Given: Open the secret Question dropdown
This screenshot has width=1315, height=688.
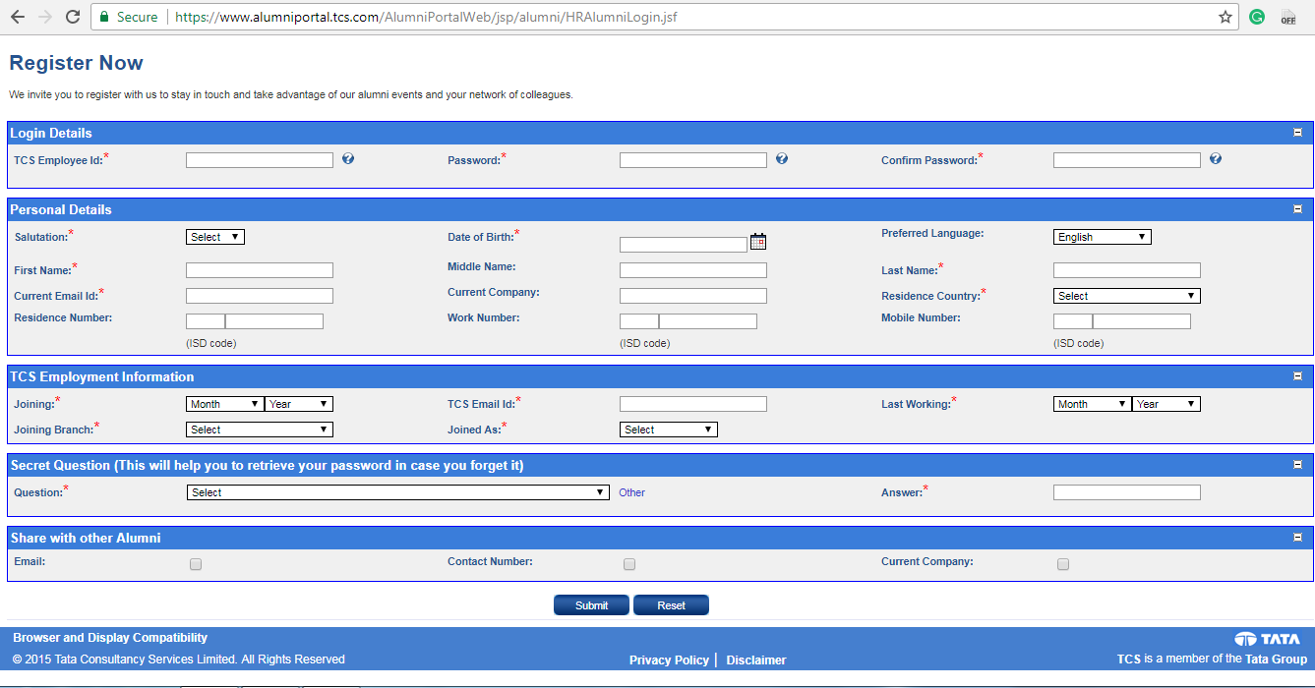Looking at the screenshot, I should [398, 492].
